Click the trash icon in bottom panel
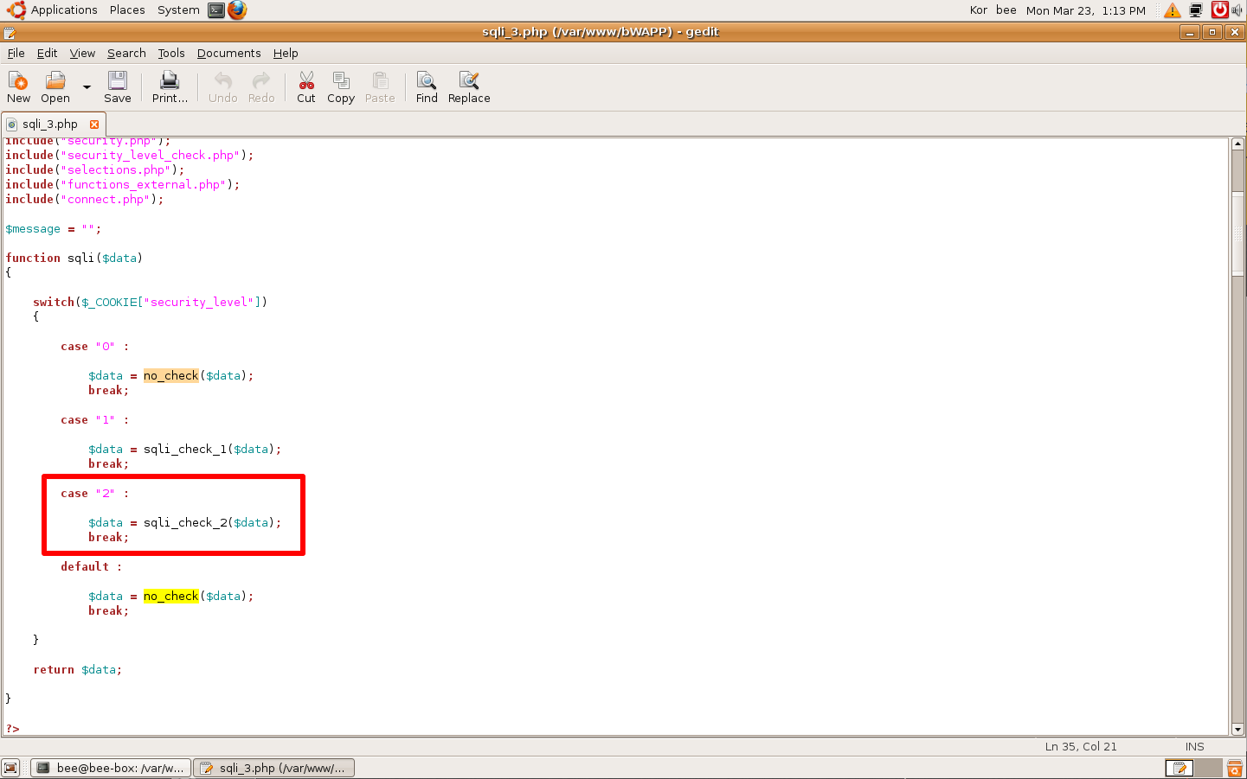The image size is (1247, 779). pos(1235,768)
